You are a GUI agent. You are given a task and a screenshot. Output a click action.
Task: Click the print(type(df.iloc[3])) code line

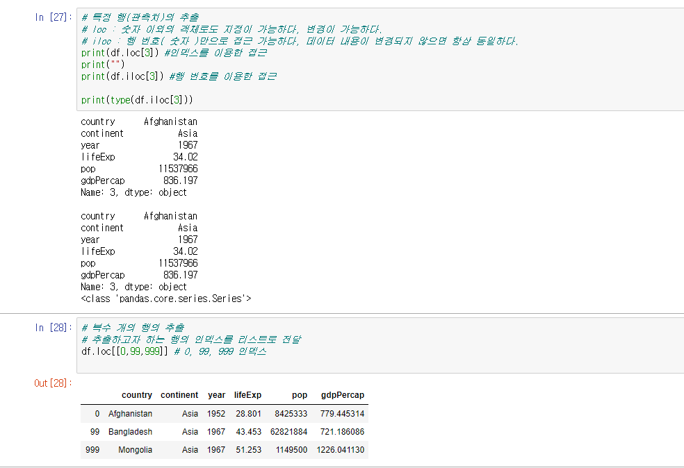[137, 100]
